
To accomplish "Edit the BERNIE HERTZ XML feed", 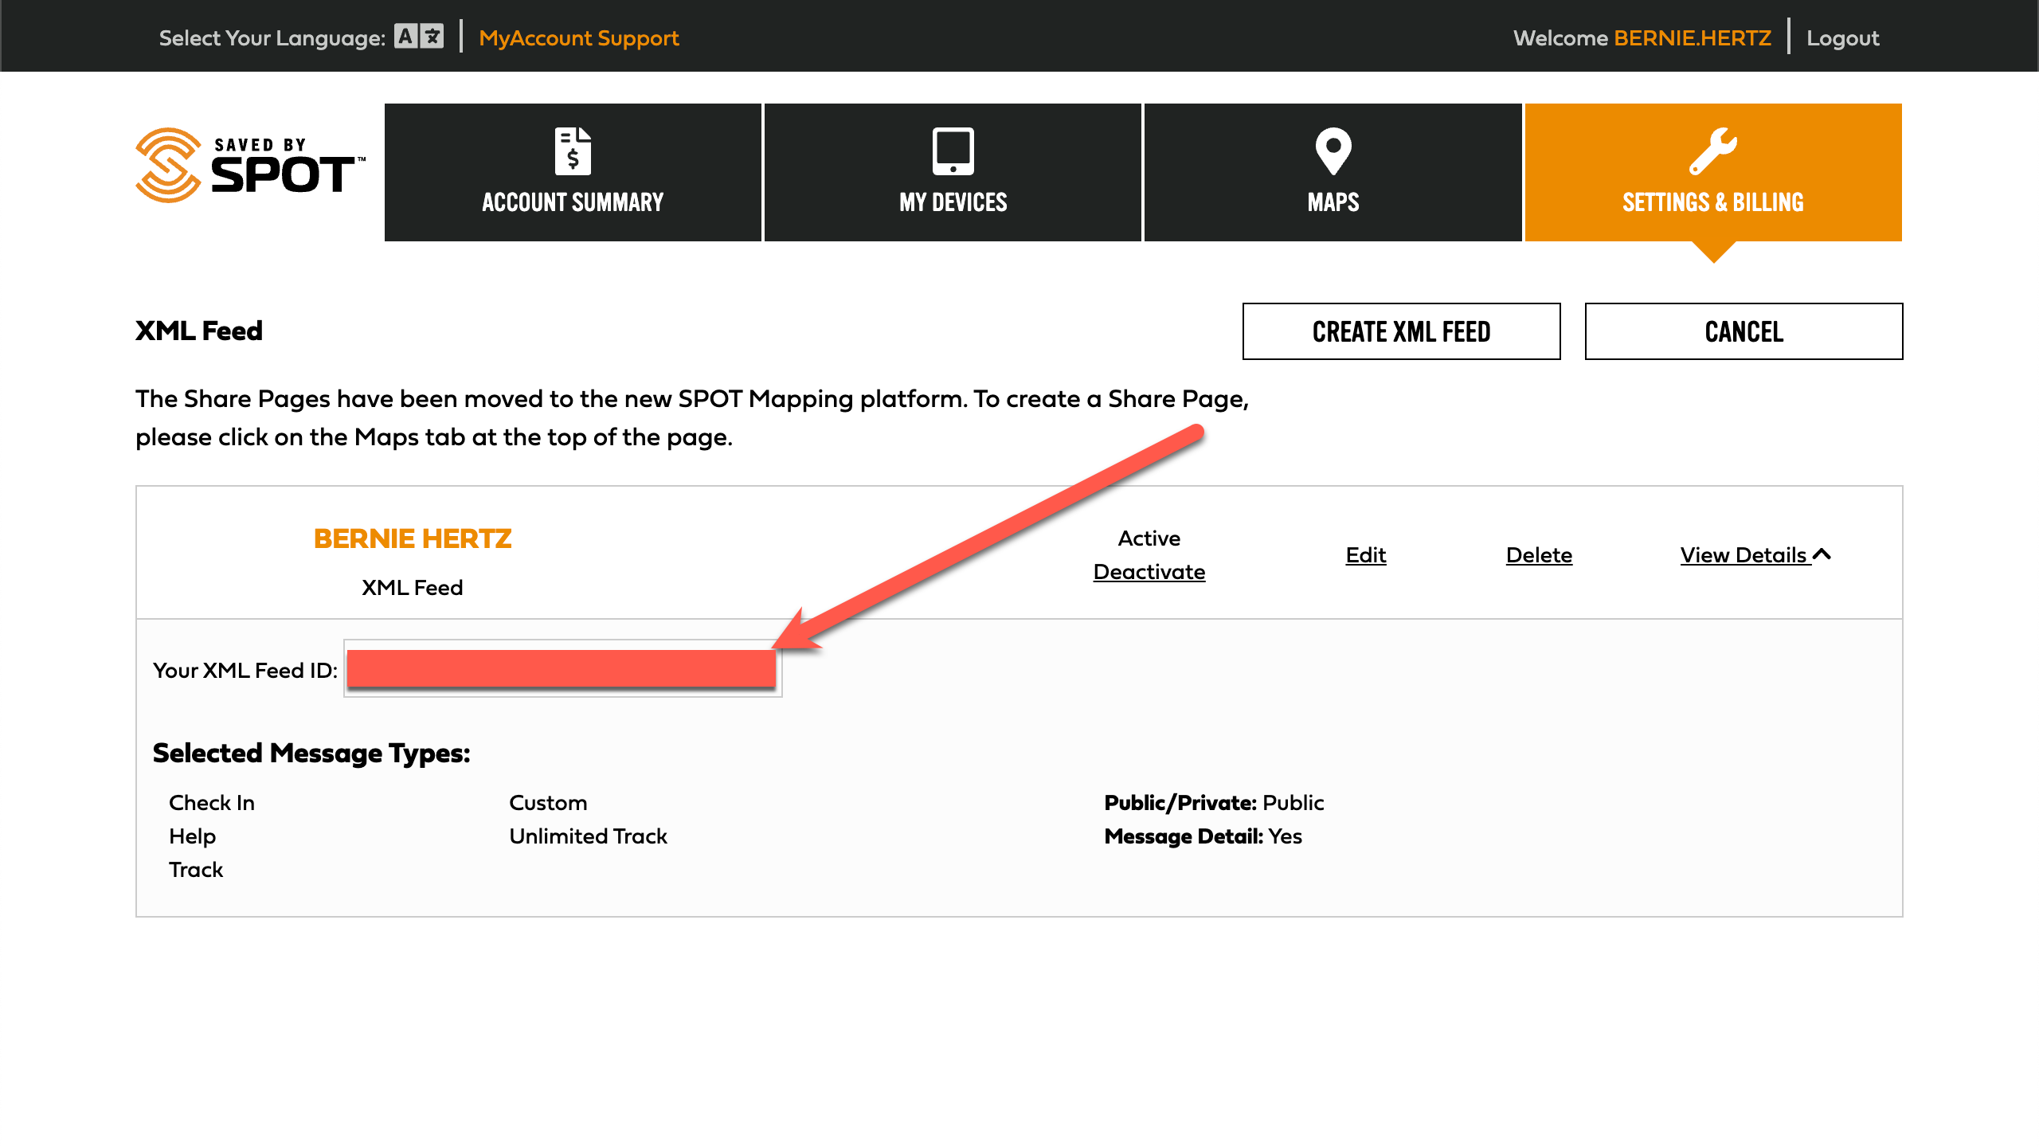I will (1365, 555).
